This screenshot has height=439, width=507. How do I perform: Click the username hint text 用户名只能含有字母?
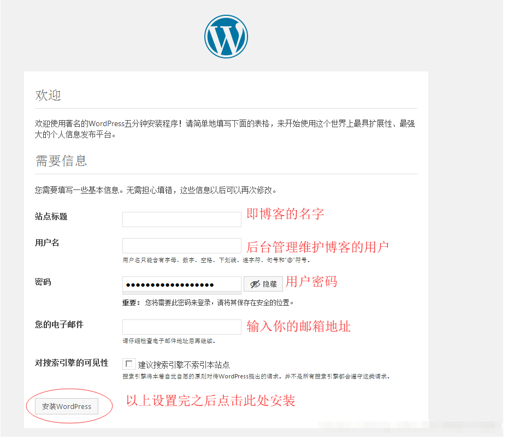tap(216, 260)
